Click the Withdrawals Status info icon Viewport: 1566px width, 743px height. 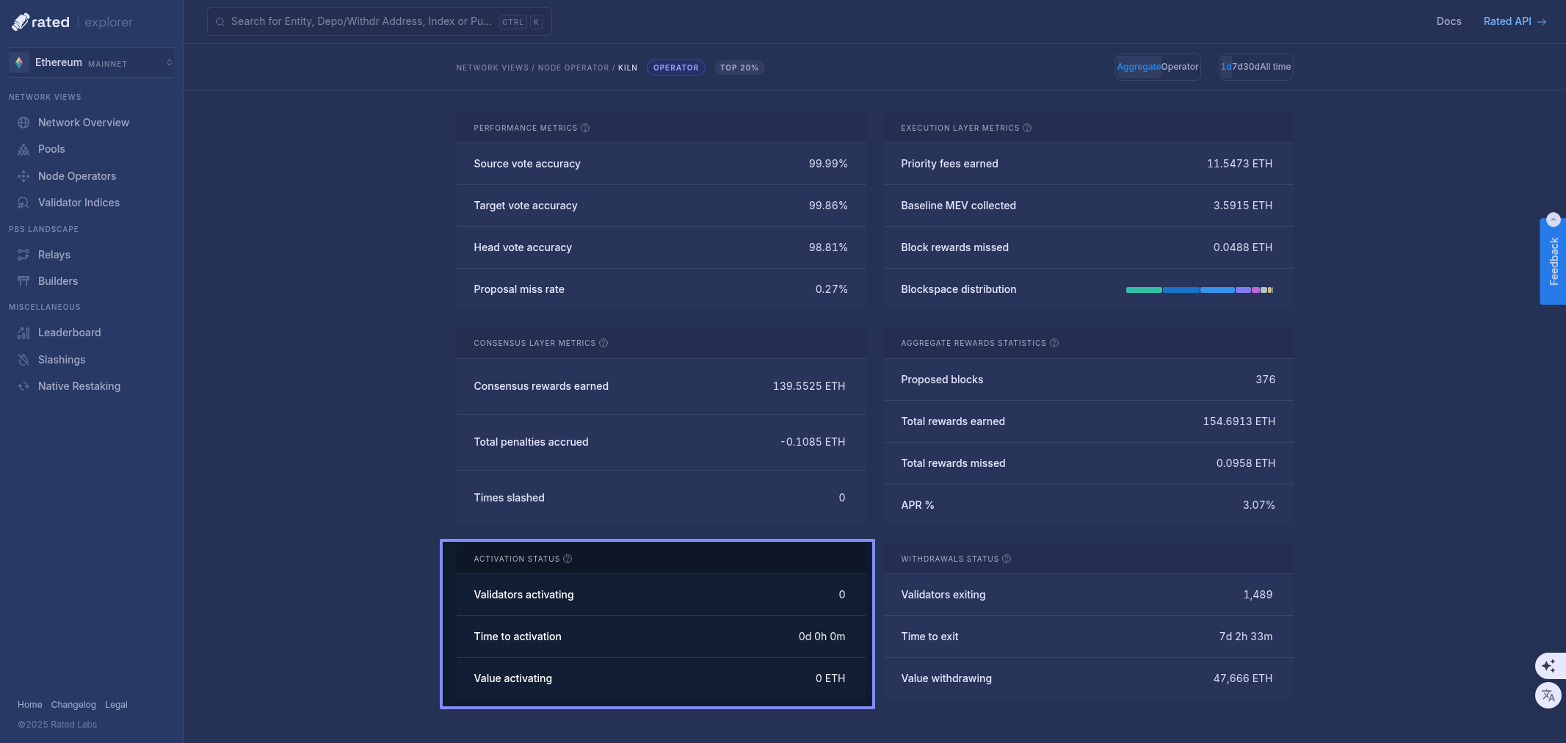click(x=1007, y=559)
